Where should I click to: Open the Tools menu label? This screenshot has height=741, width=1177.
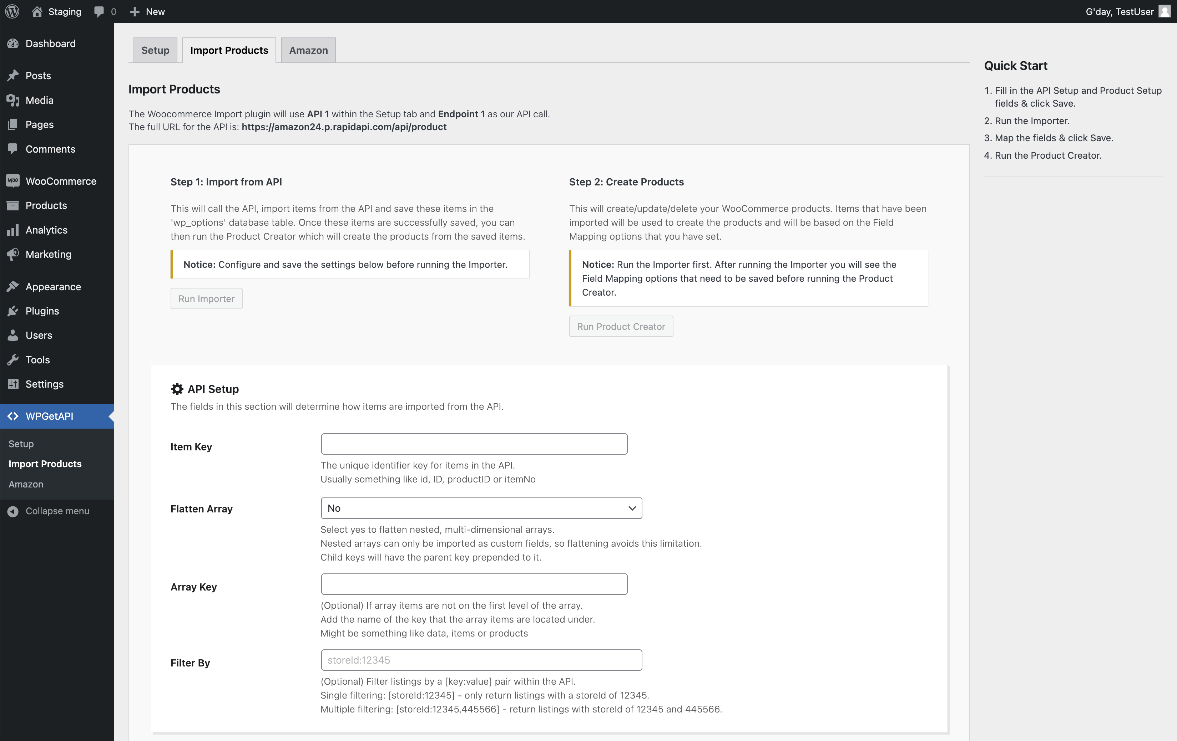tap(37, 359)
